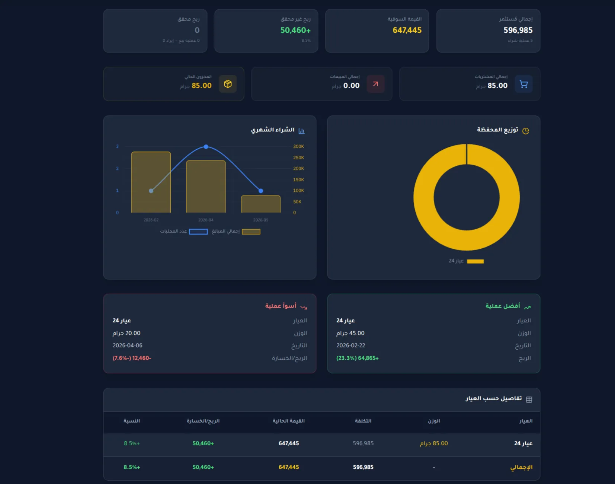
Task: Click the النسبة column header
Action: pyautogui.click(x=132, y=421)
